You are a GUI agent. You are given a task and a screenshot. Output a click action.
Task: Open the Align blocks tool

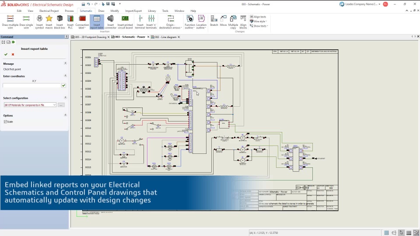[x=243, y=22]
